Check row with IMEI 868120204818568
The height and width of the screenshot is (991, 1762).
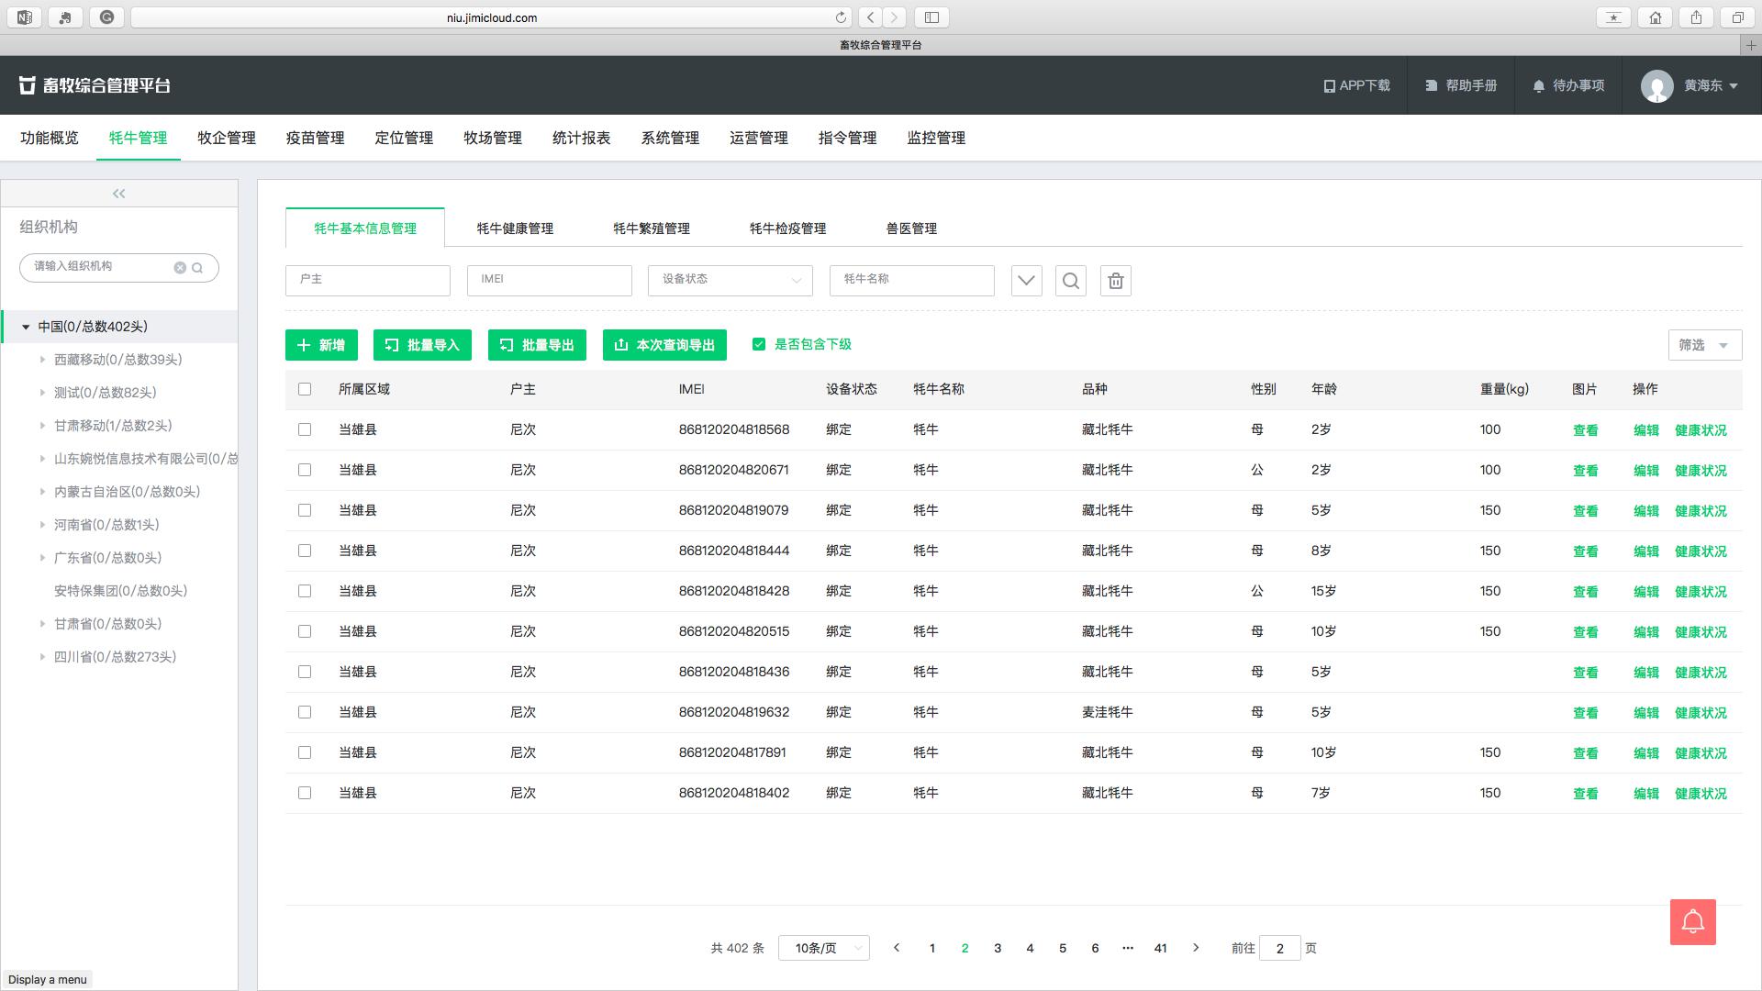coord(305,429)
